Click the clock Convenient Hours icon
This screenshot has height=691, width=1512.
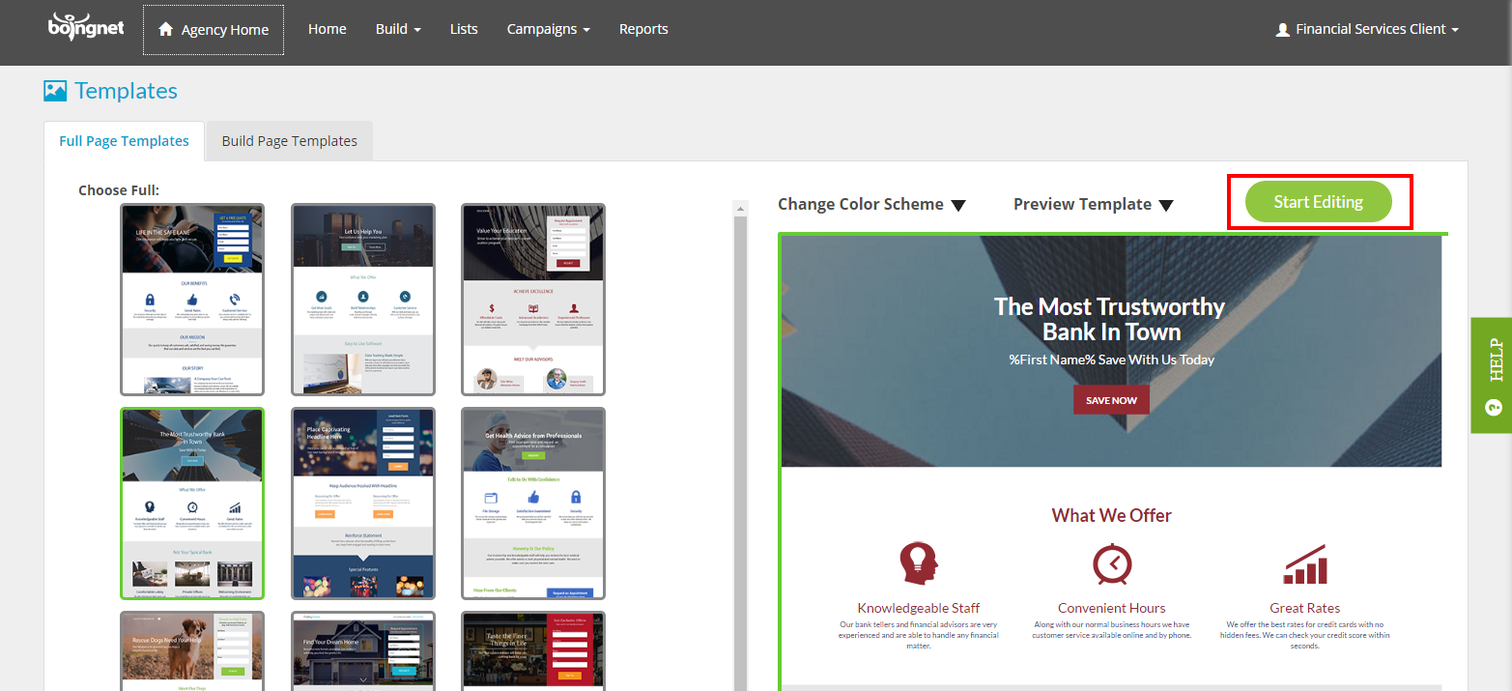[1111, 563]
